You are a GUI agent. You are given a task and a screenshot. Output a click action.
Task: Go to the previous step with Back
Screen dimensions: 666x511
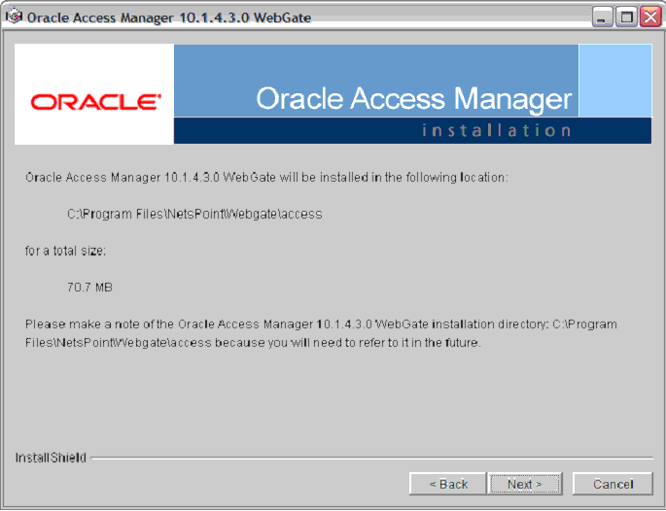coord(447,484)
